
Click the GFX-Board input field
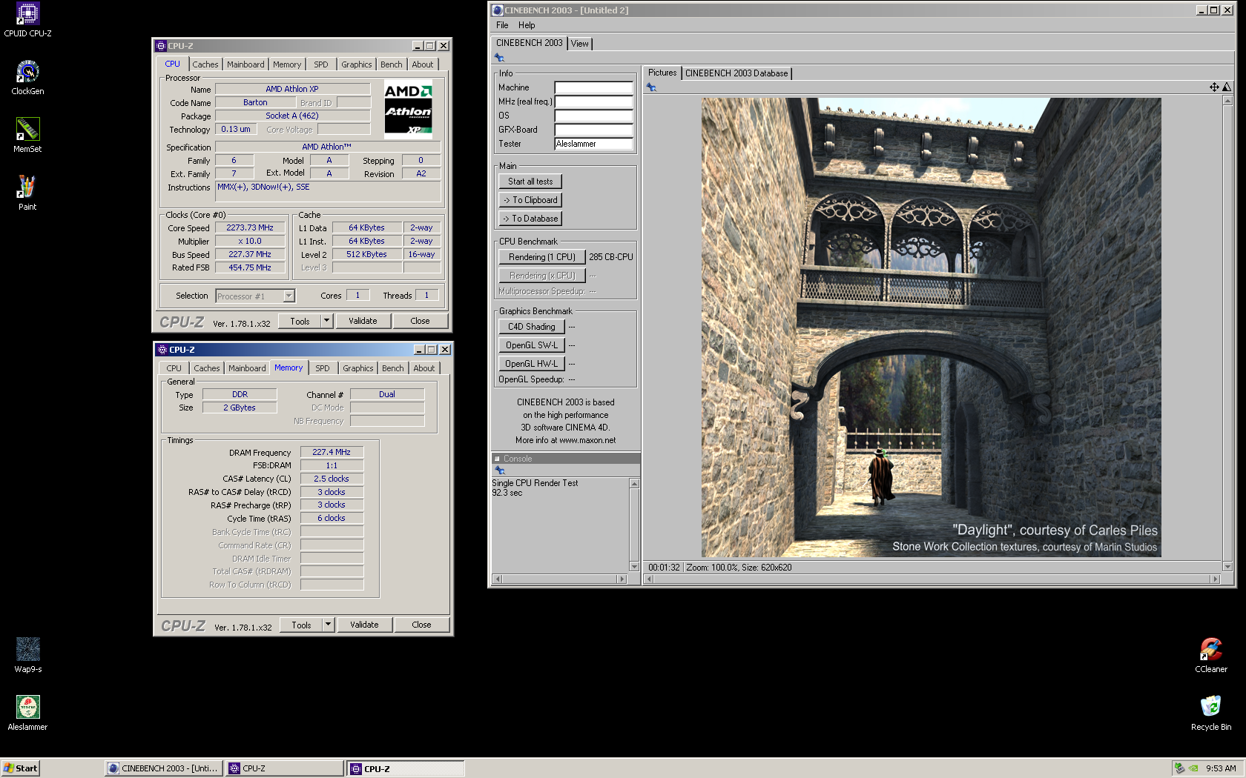593,130
